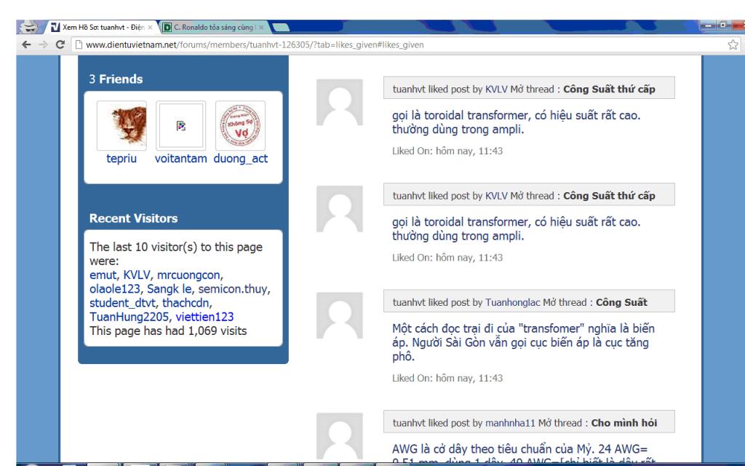The image size is (745, 466).
Task: Visit KVLV in Recent Visitors list
Action: point(136,275)
